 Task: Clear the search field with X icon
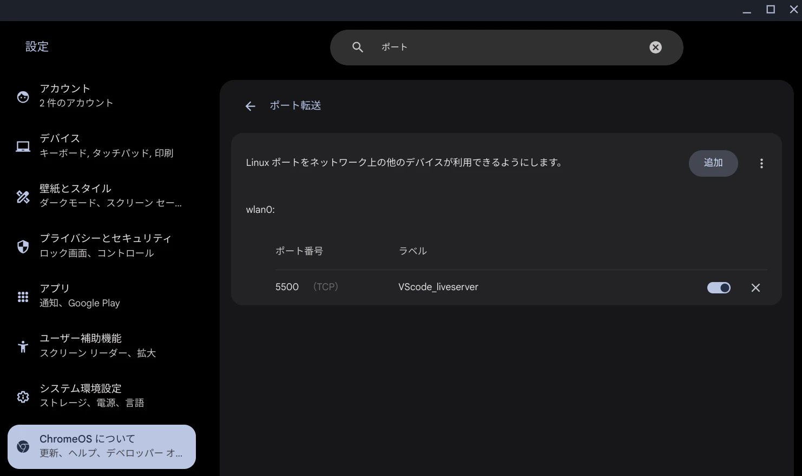[655, 48]
